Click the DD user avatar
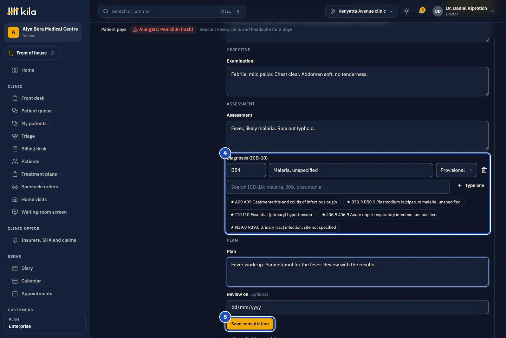Screen dimensions: 506x338 pos(438,11)
